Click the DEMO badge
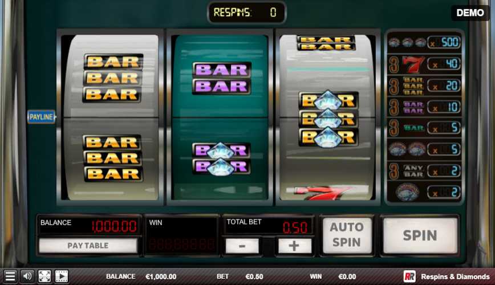The width and height of the screenshot is (495, 285). (x=470, y=13)
